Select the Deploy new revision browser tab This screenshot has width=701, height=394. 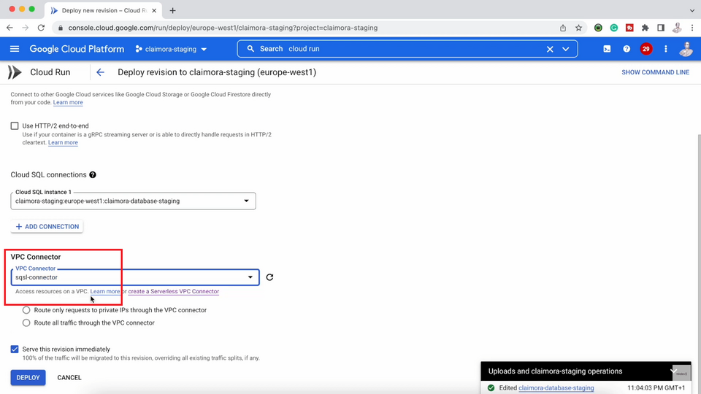(104, 10)
